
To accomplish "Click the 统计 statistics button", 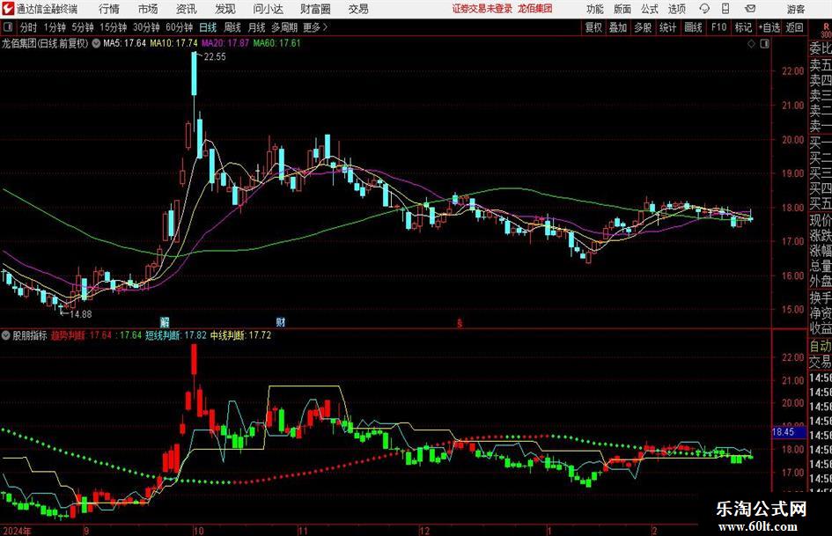I will pos(667,27).
